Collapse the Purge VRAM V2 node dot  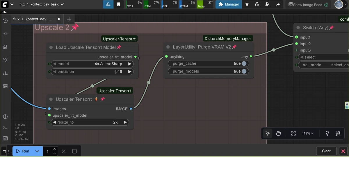[168, 47]
